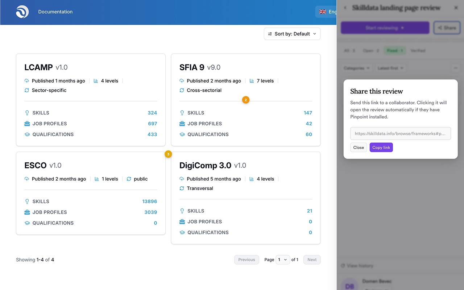Viewport: 464px width, 290px height.
Task: Click the Skills lightbulb icon on LCAMP card
Action: click(27, 113)
